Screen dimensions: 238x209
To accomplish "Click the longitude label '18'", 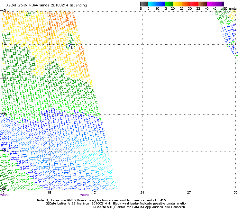I will tap(49, 193).
